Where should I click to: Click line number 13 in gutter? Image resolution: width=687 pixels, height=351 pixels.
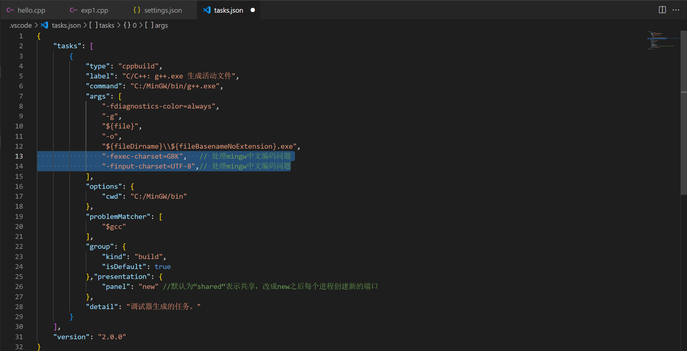[x=19, y=156]
